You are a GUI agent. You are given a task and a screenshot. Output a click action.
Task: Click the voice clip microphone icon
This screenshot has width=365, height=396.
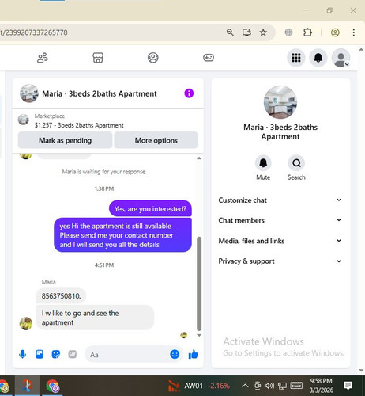[23, 354]
